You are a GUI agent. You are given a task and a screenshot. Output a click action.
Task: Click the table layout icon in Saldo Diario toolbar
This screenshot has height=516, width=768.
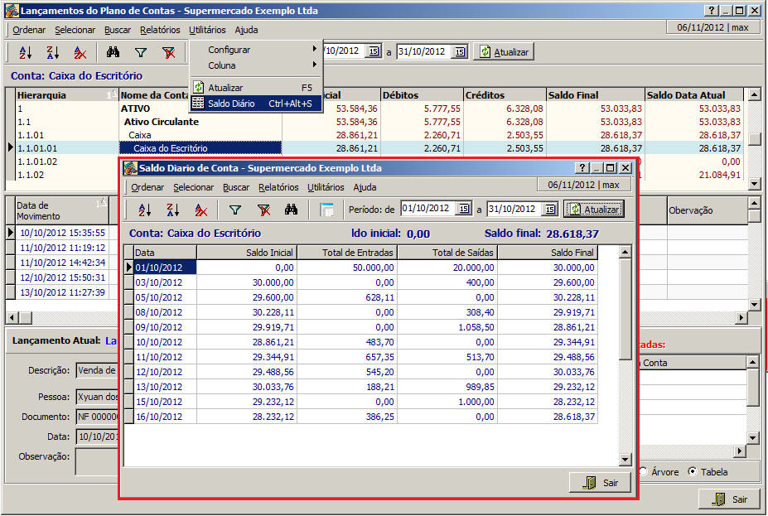(x=326, y=210)
